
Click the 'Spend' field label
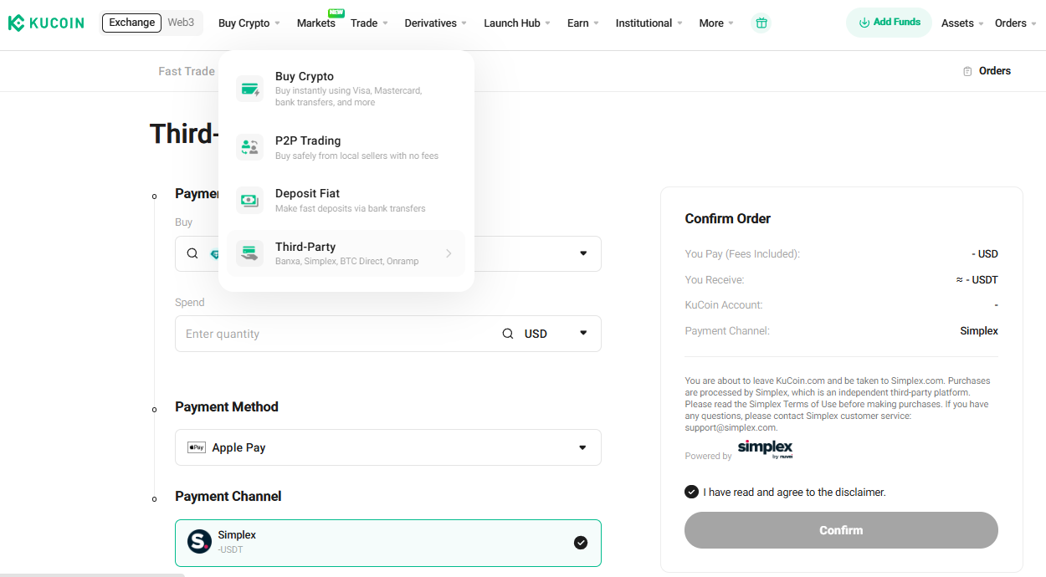tap(190, 302)
